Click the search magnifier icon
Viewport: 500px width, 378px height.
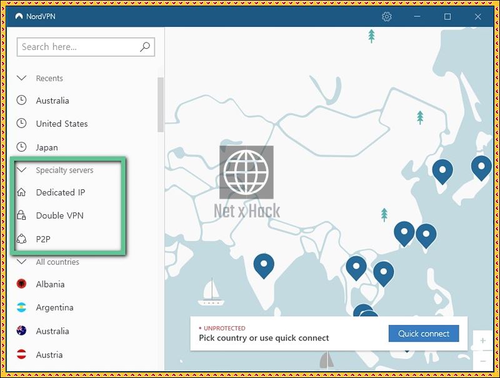coord(145,47)
